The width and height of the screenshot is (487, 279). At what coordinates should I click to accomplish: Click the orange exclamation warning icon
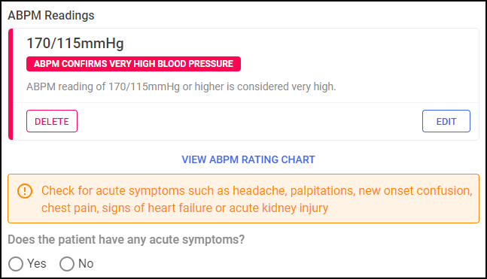coord(25,191)
